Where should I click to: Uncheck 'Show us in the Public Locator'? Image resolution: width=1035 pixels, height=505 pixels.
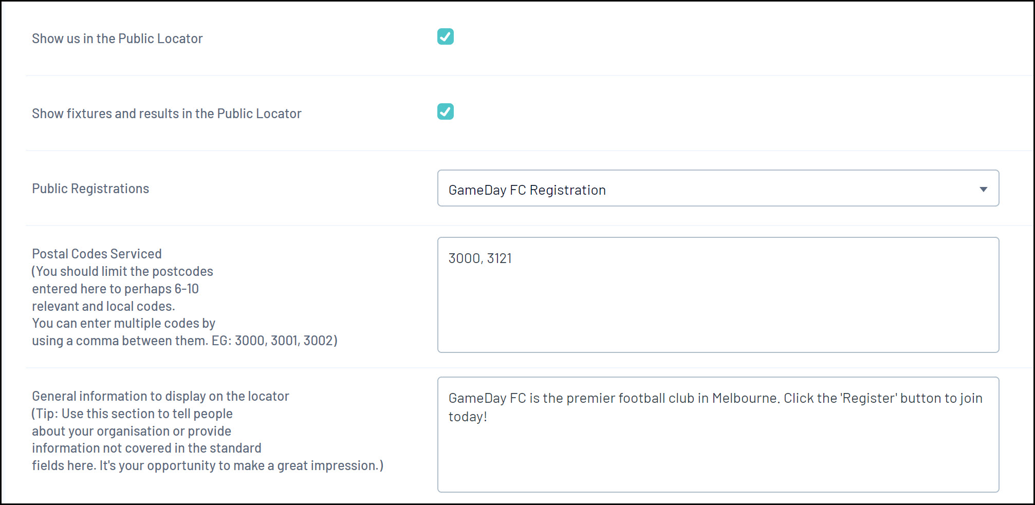(x=446, y=37)
